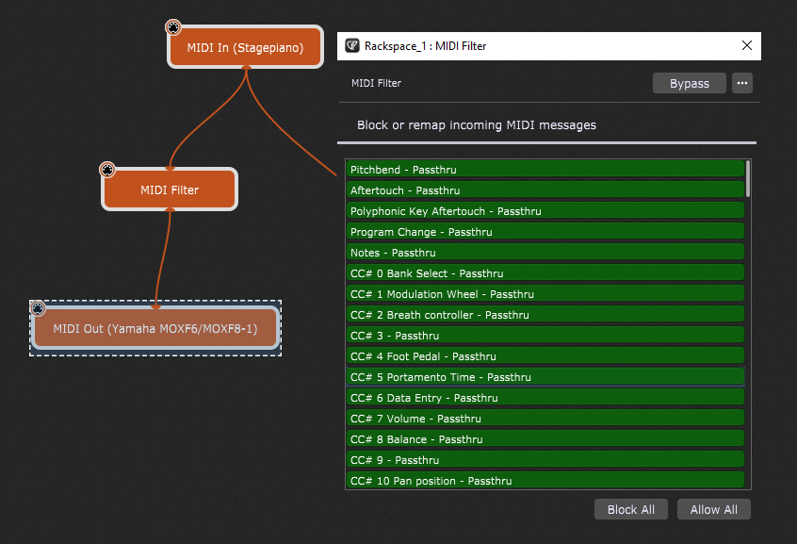Click CC# 5 Portamento Time row
This screenshot has height=544, width=797.
click(545, 377)
